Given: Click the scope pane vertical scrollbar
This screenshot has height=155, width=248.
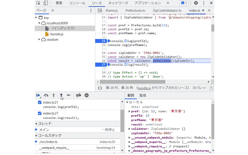Looking at the screenshot, I should pos(213,121).
